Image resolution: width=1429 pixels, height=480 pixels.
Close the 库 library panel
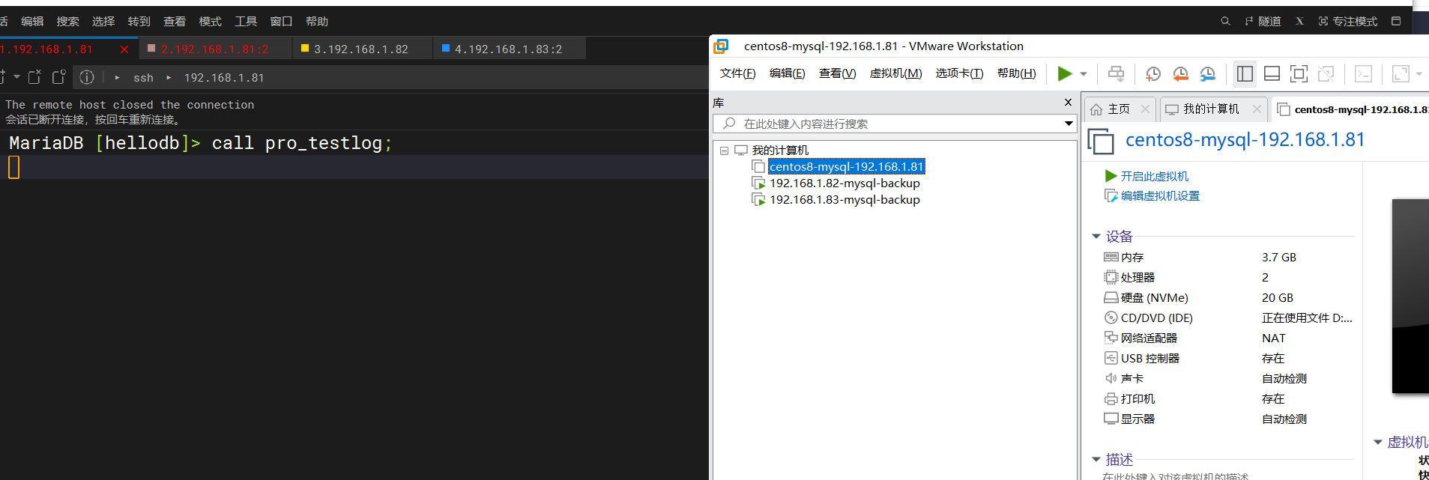(x=1069, y=103)
